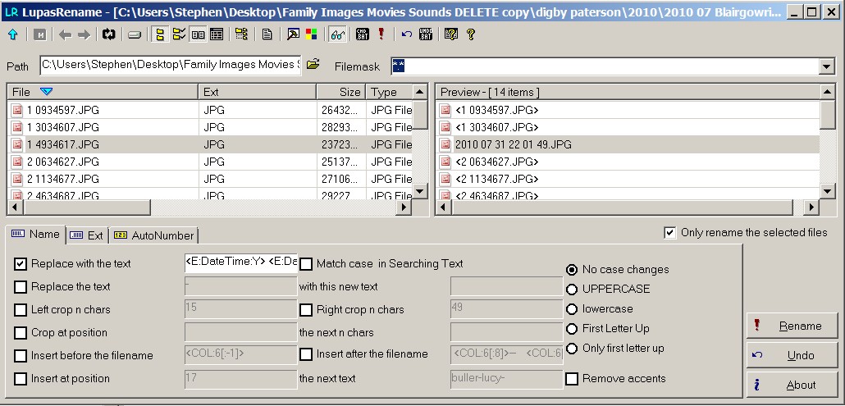845x406 pixels.
Task: Click the Size column header
Action: click(x=341, y=92)
